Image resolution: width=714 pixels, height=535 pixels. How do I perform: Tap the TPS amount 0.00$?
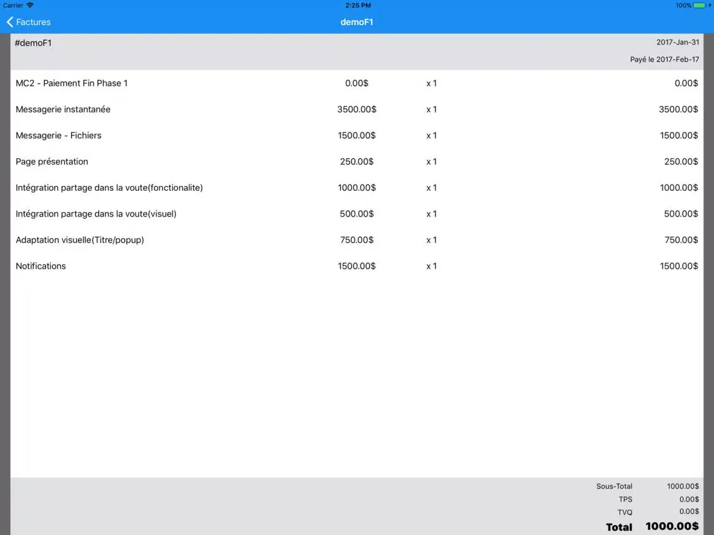click(x=689, y=499)
